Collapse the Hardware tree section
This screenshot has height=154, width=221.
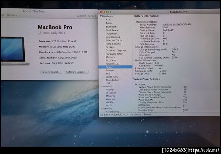tap(101, 16)
